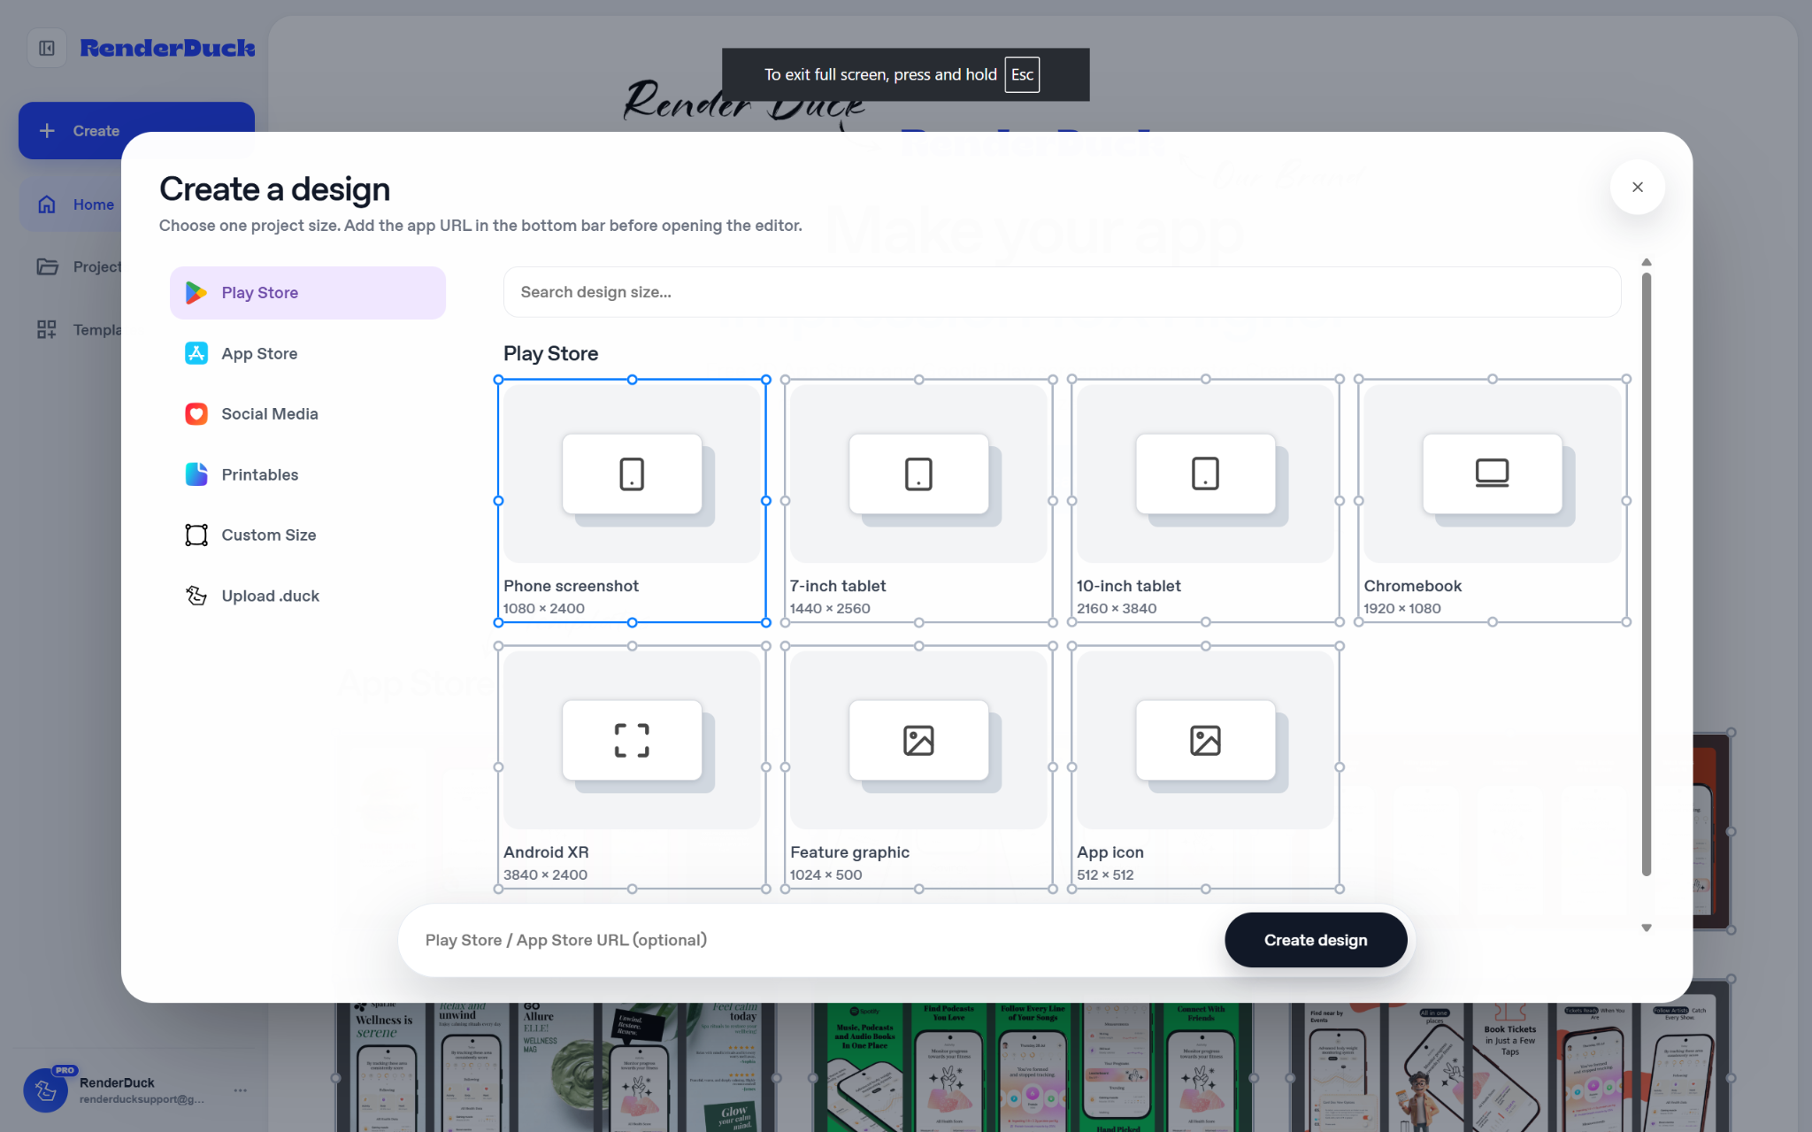Image resolution: width=1812 pixels, height=1132 pixels.
Task: Click the 1080 × 2400 size text
Action: (543, 609)
